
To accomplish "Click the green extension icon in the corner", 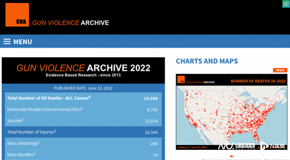I will (286, 4).
